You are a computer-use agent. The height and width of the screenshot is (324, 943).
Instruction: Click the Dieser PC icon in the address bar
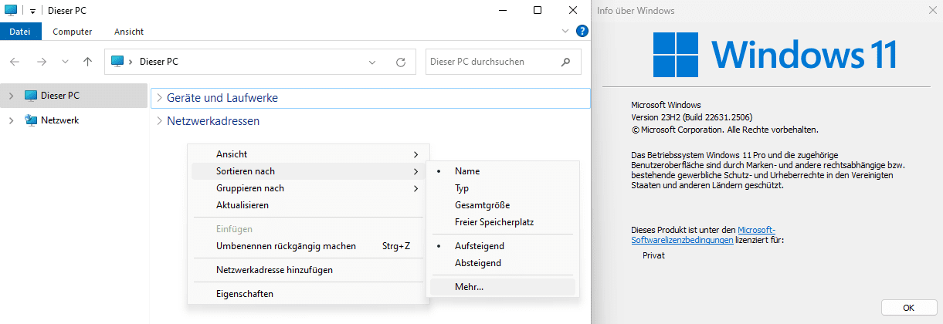click(x=117, y=62)
